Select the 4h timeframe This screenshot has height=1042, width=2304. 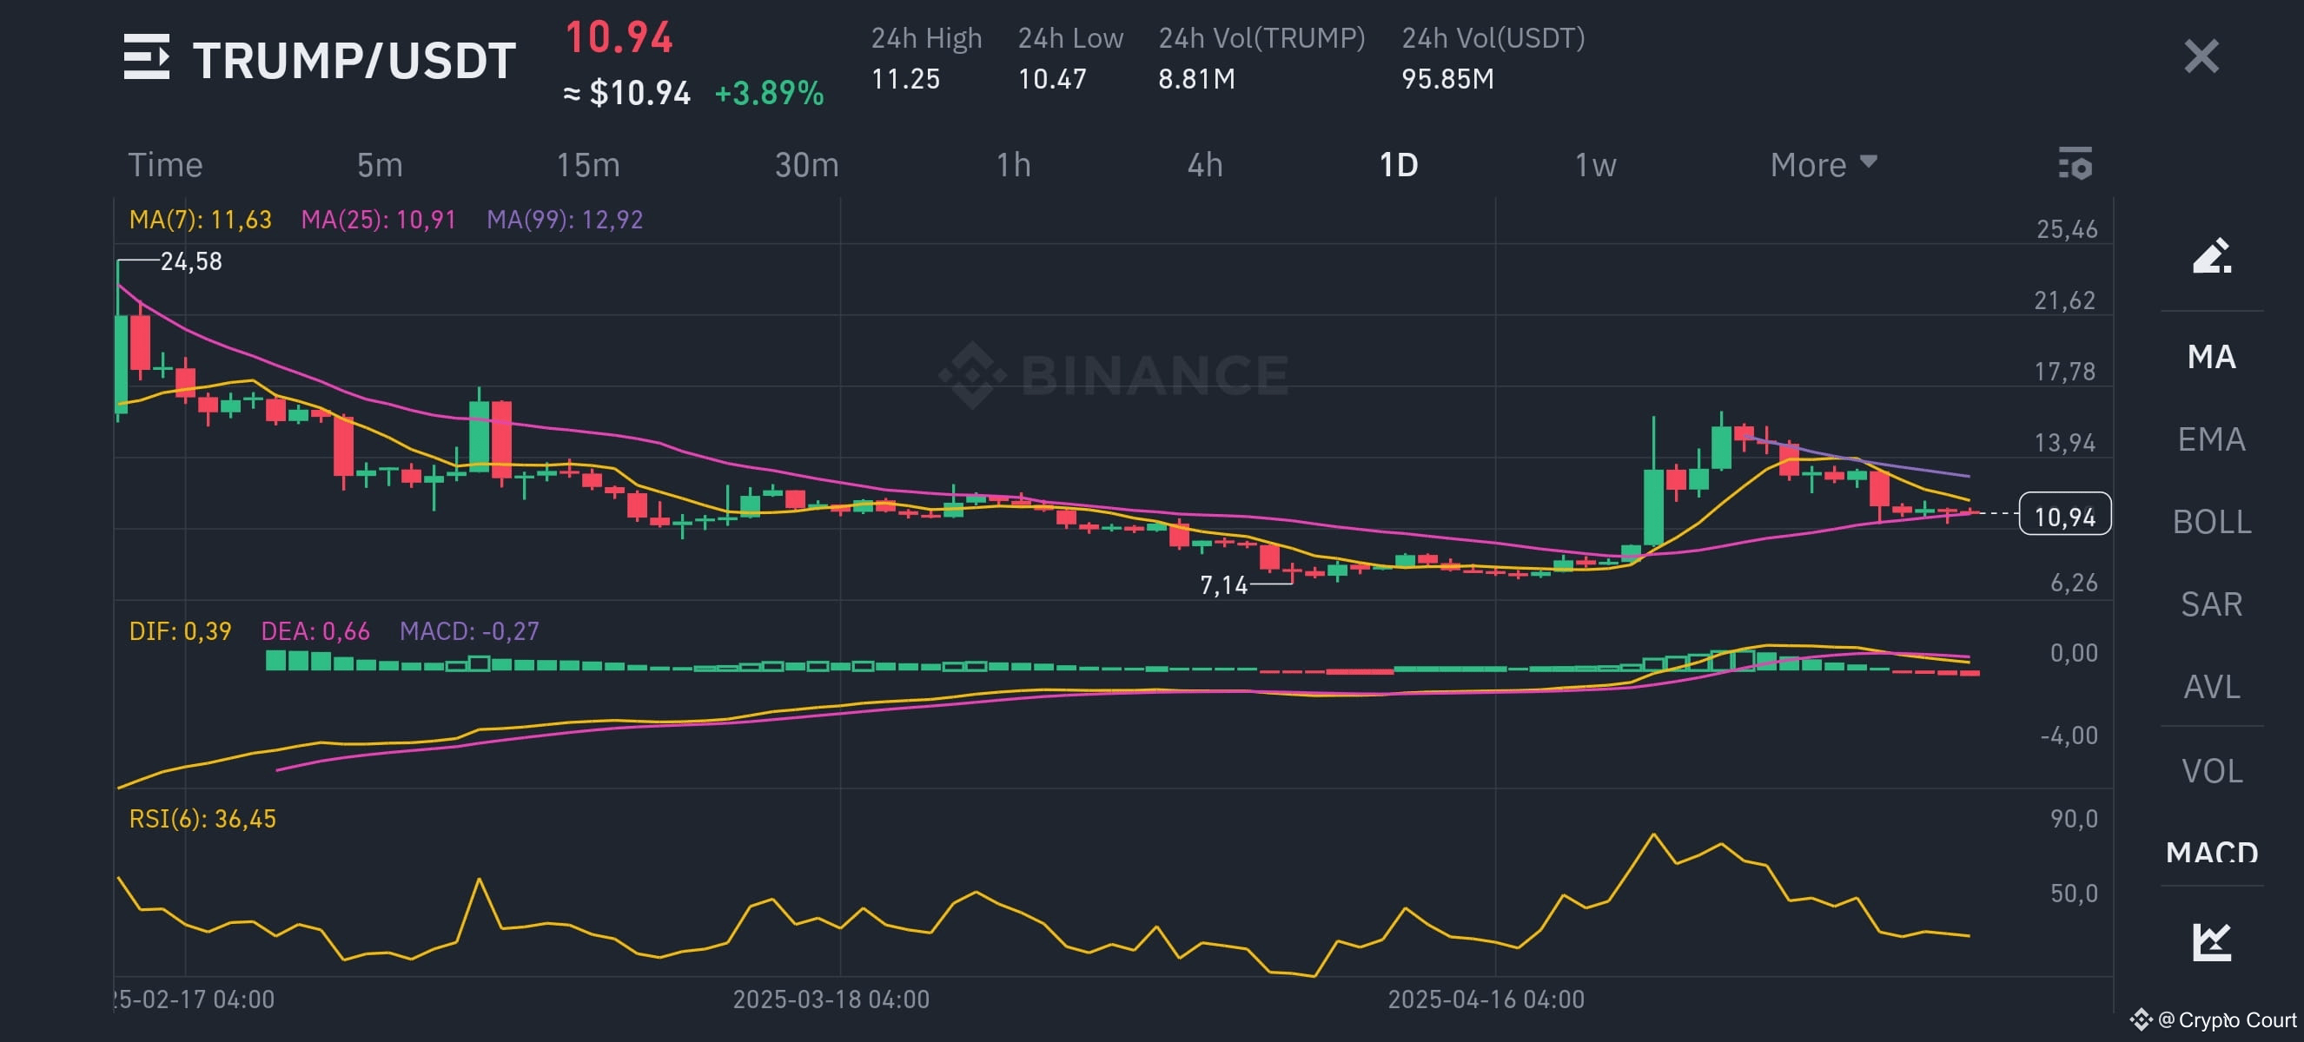click(x=1205, y=164)
